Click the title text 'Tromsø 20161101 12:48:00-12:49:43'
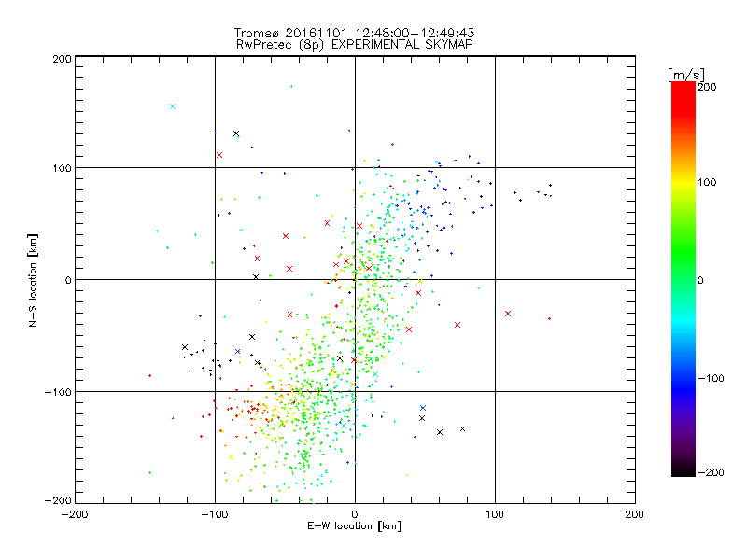 tap(354, 33)
